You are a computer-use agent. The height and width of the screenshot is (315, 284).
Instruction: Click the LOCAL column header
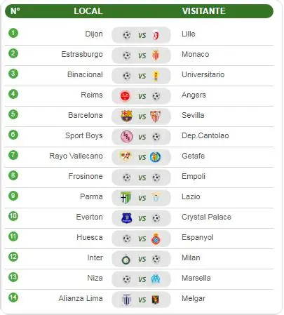88,11
